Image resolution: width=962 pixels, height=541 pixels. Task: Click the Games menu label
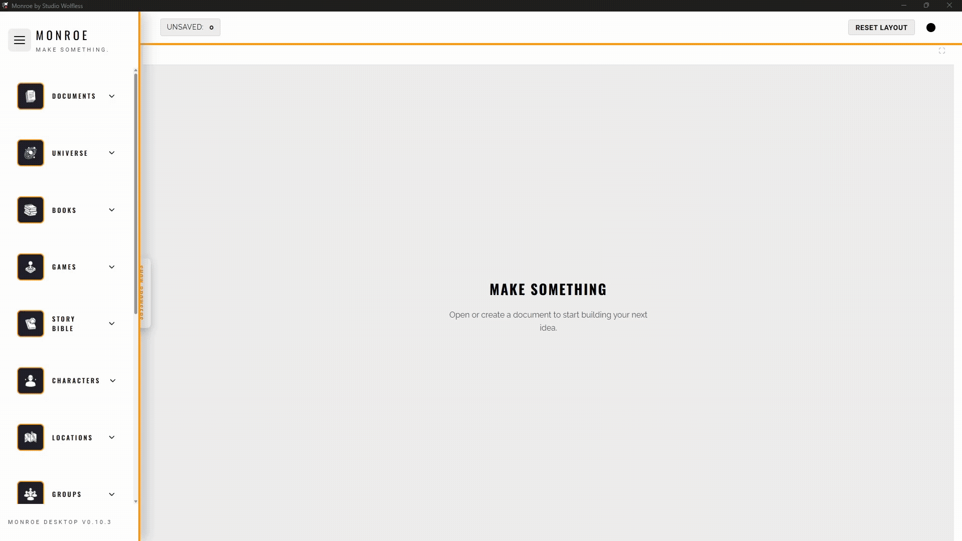(x=64, y=267)
